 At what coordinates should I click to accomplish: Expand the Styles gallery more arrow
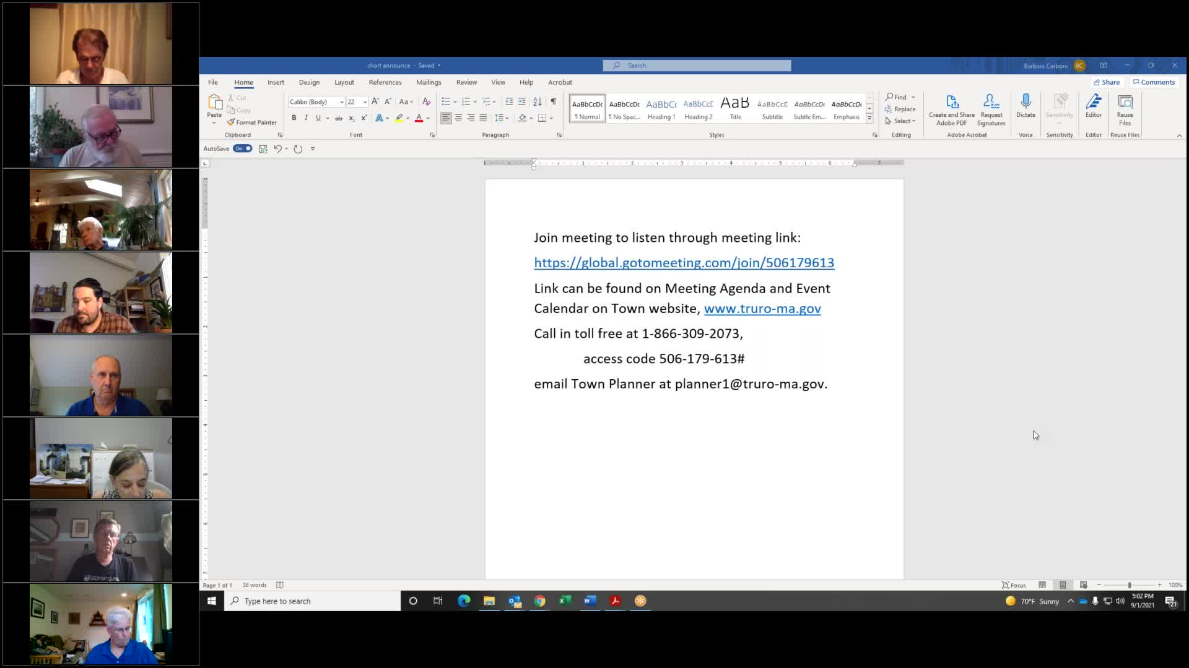point(869,118)
